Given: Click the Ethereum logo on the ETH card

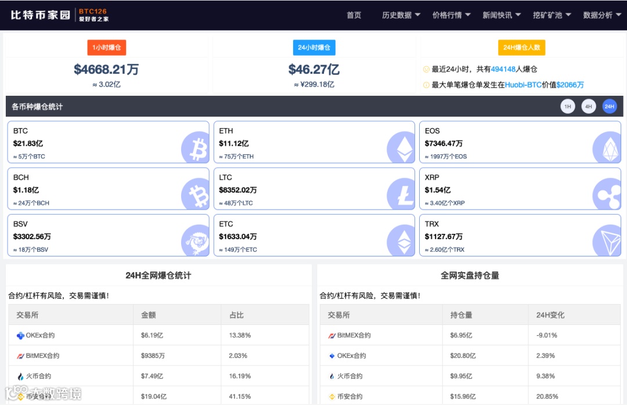Looking at the screenshot, I should click(x=401, y=149).
